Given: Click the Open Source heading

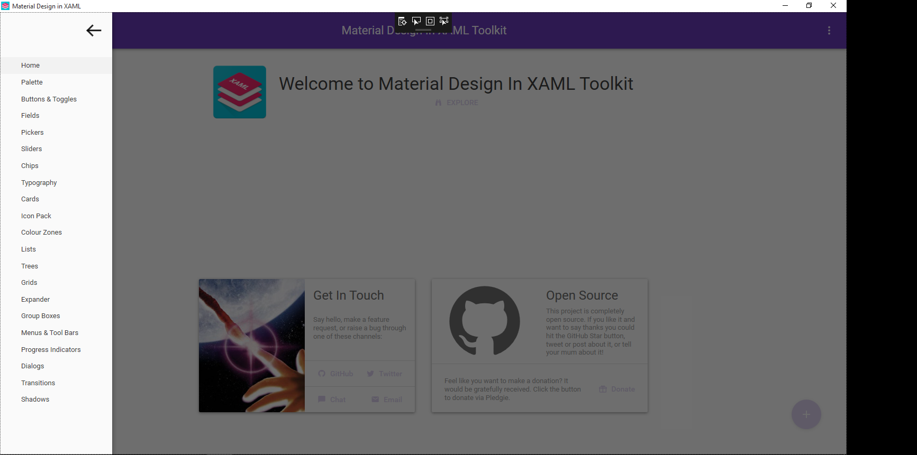Looking at the screenshot, I should click(582, 295).
